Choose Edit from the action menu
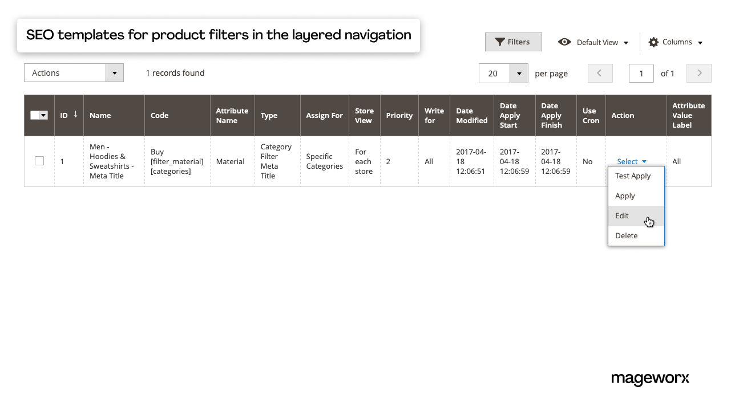 (621, 215)
